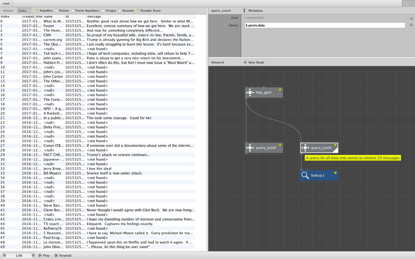Click the Rewind icon in bottom bar
The height and width of the screenshot is (259, 415).
[x=56, y=256]
